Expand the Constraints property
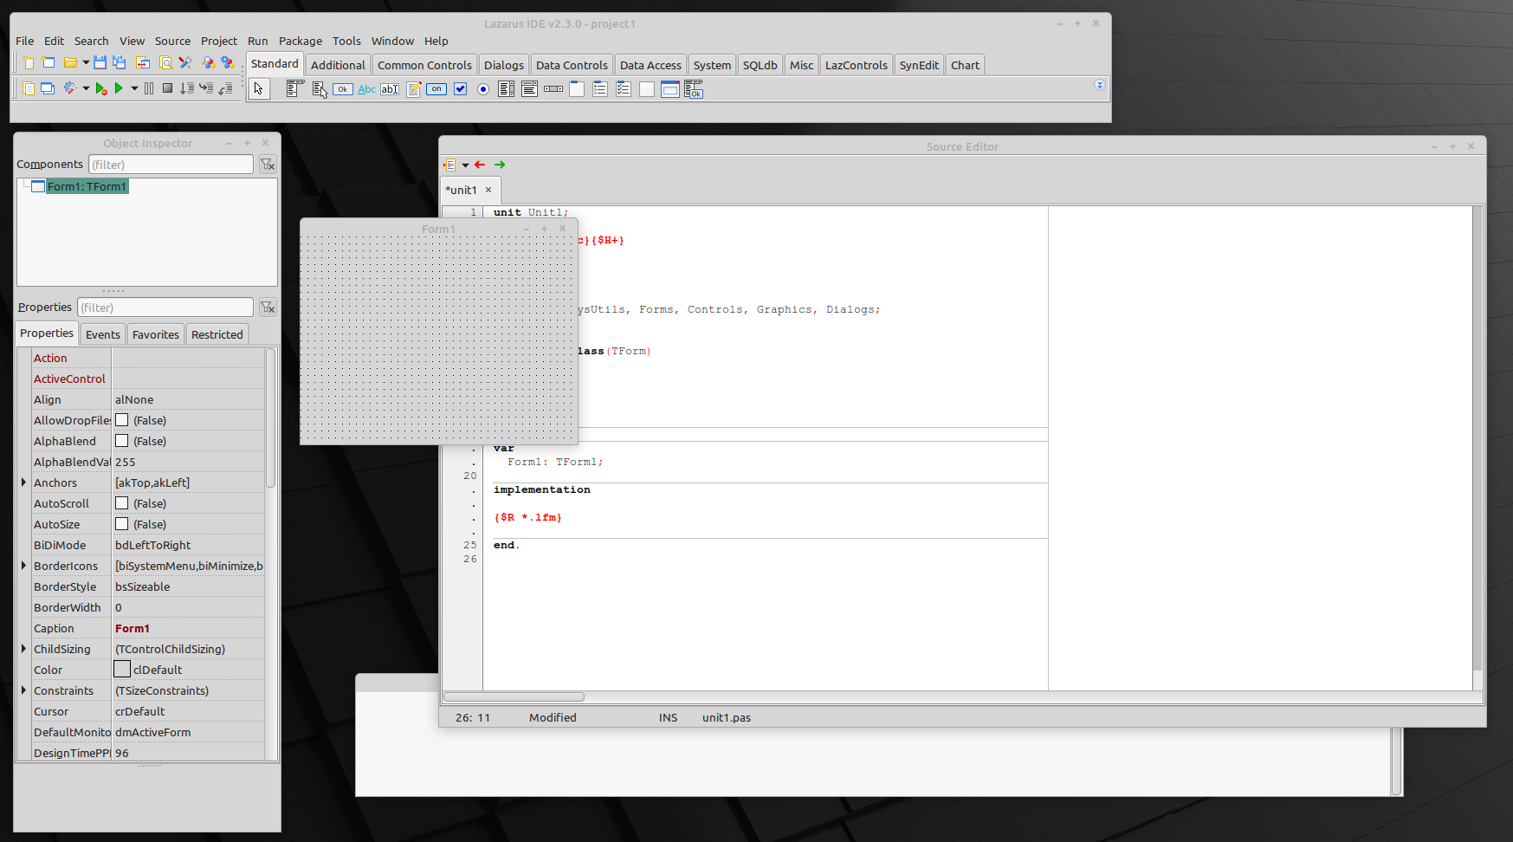The image size is (1513, 842). point(23,690)
